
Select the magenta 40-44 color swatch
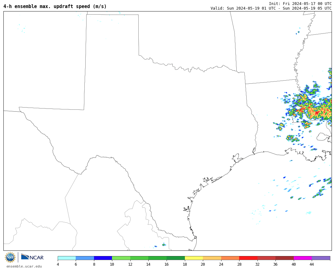click(303, 258)
